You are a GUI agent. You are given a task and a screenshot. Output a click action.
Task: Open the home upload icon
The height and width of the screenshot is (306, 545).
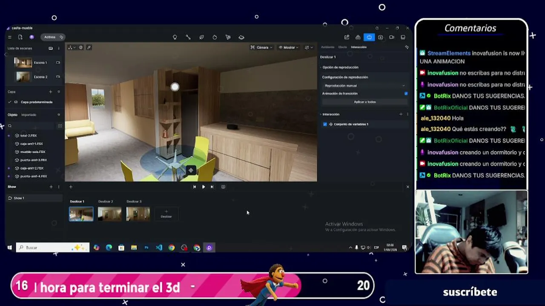[x=358, y=37]
